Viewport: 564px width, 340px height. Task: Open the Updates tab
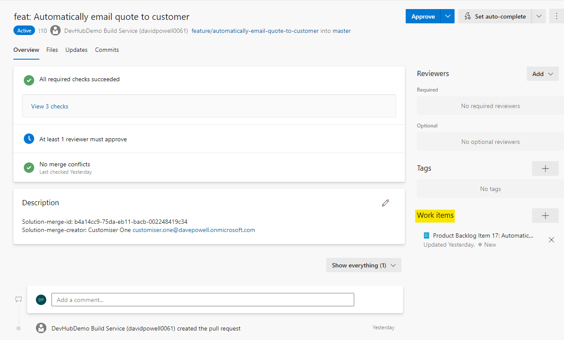(77, 50)
